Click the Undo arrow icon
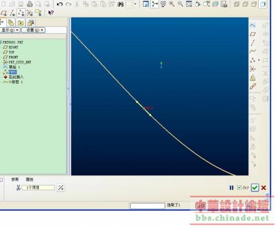277x228 pixels. pos(59,4)
